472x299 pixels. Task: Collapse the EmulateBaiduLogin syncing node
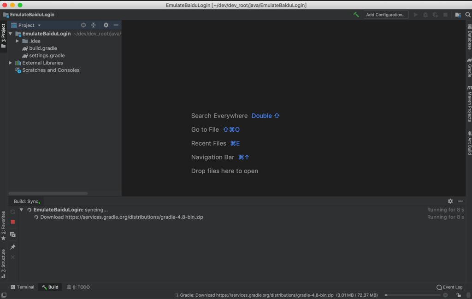(x=21, y=210)
